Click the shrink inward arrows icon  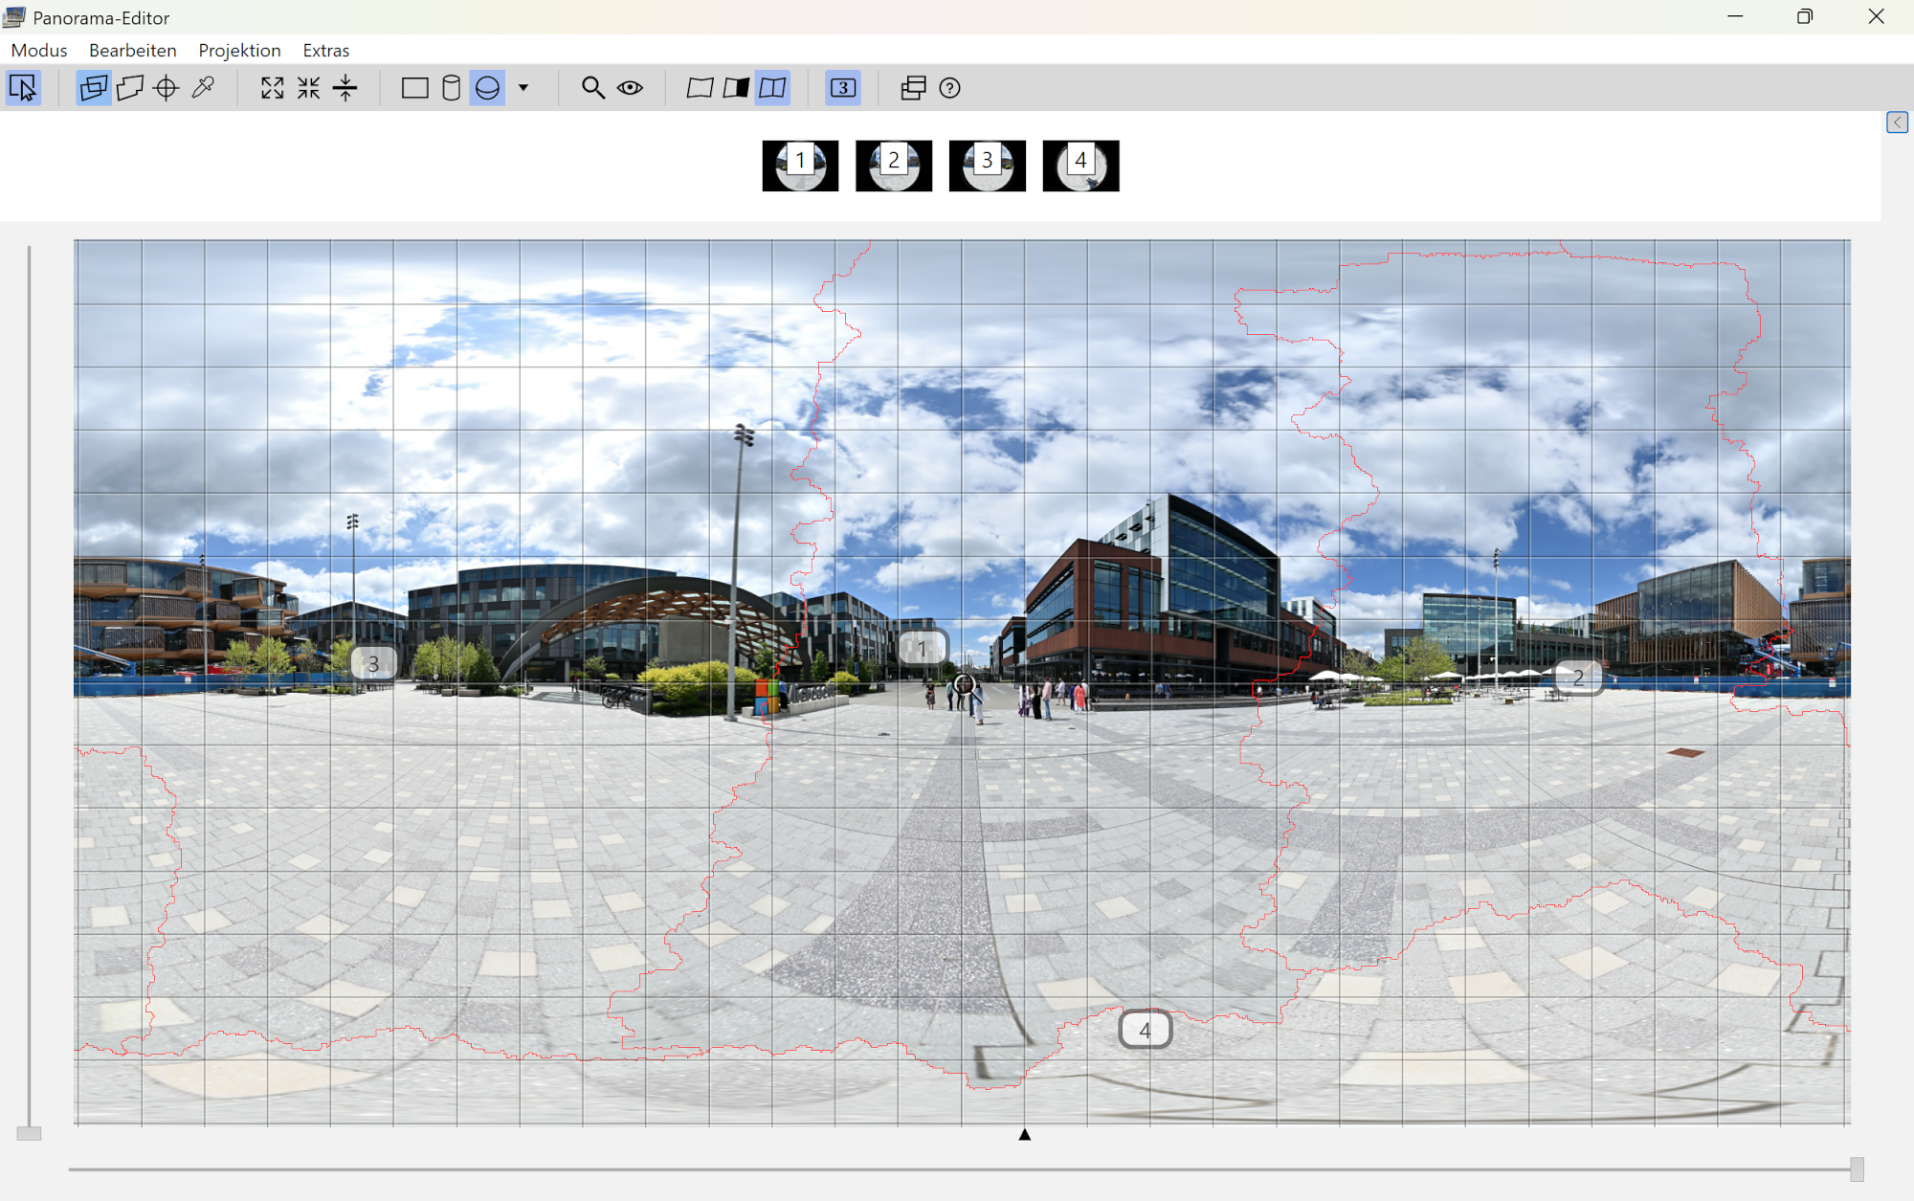[308, 88]
